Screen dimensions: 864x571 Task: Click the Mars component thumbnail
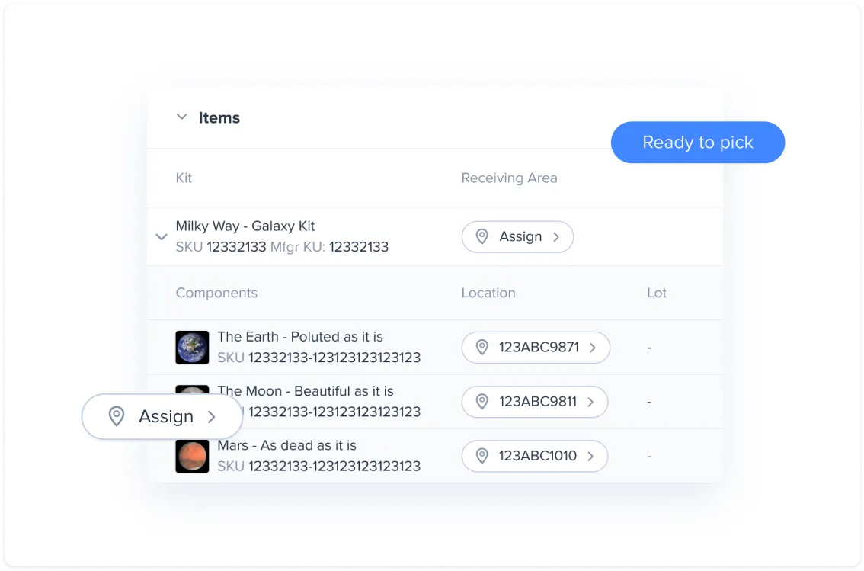pos(192,456)
